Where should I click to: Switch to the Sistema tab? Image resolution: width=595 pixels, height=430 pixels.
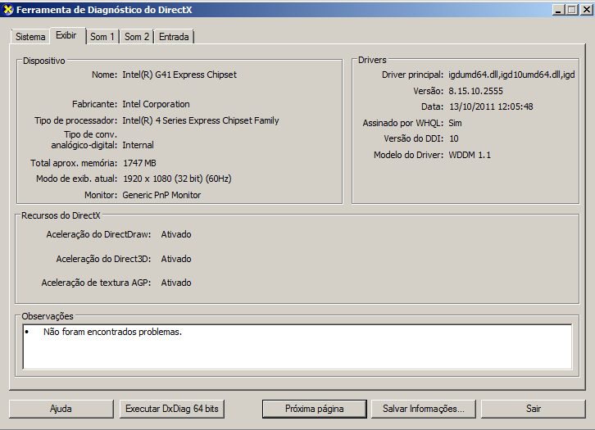click(30, 37)
